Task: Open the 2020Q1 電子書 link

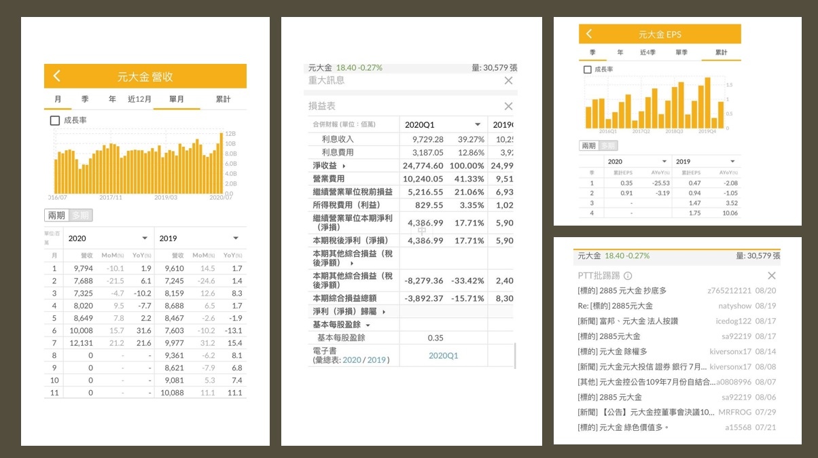Action: tap(444, 356)
